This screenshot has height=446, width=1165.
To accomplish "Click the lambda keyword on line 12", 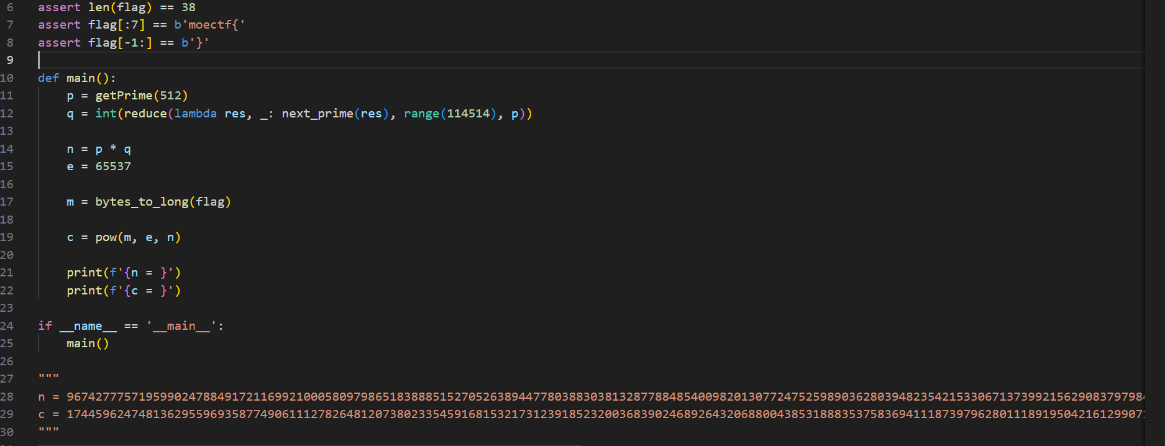I will pos(195,114).
